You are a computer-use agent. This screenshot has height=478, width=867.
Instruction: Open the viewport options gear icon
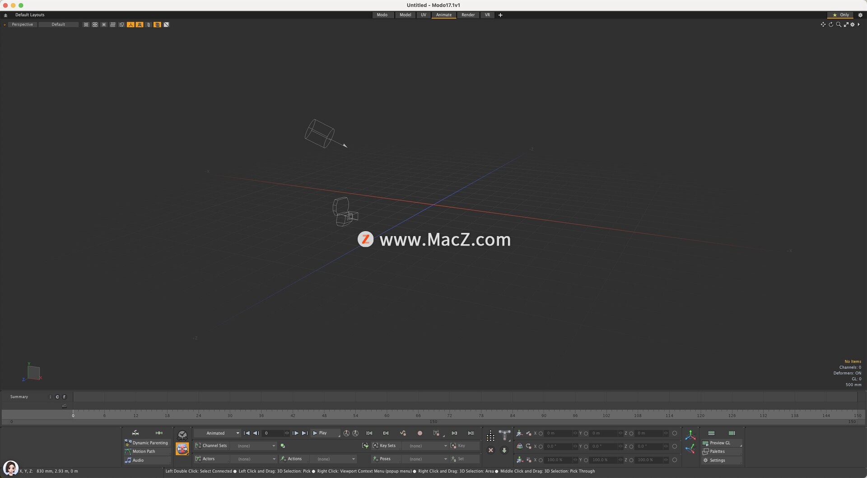coord(853,24)
